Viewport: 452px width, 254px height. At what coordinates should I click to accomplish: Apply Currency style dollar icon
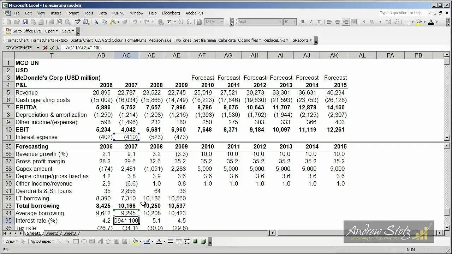pos(364,22)
